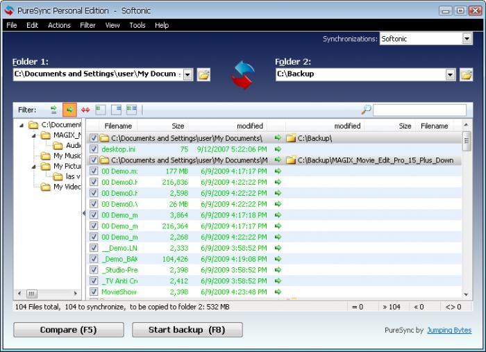The image size is (486, 352).
Task: Click the My Music folder icon in the tree
Action: click(46, 156)
